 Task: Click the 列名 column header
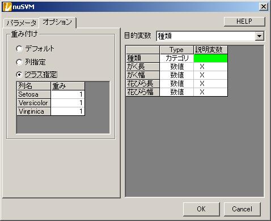click(33, 86)
